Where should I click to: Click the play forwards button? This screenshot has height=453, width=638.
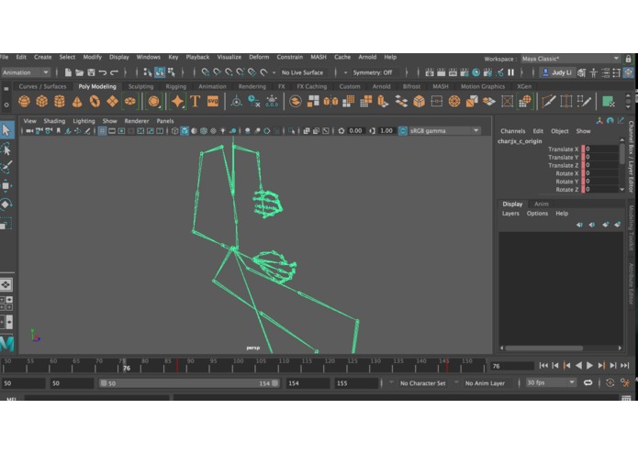[x=589, y=366]
